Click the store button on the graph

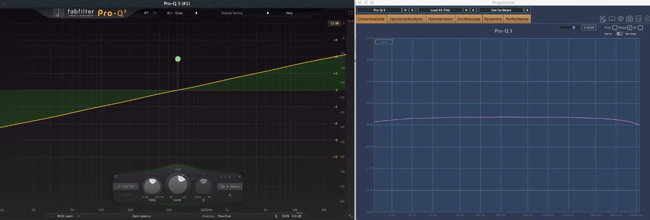tap(384, 42)
